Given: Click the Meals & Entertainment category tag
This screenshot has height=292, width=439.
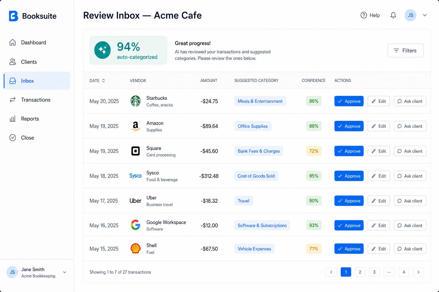Looking at the screenshot, I should (260, 101).
